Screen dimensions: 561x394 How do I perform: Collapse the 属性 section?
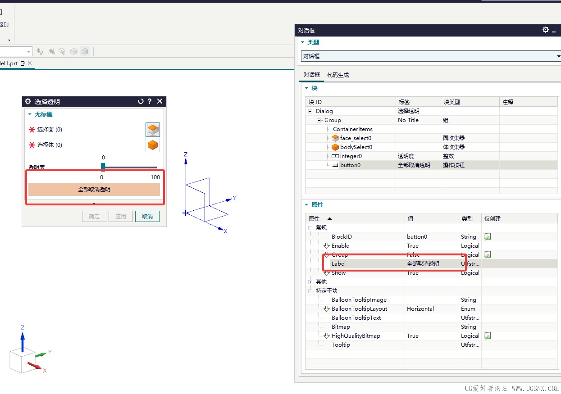tap(306, 205)
